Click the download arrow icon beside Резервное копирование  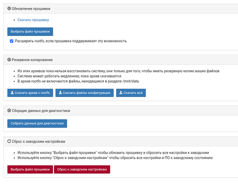[9, 60]
